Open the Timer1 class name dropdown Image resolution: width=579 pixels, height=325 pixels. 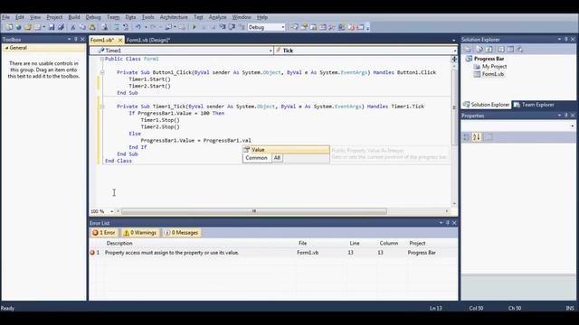pos(271,51)
